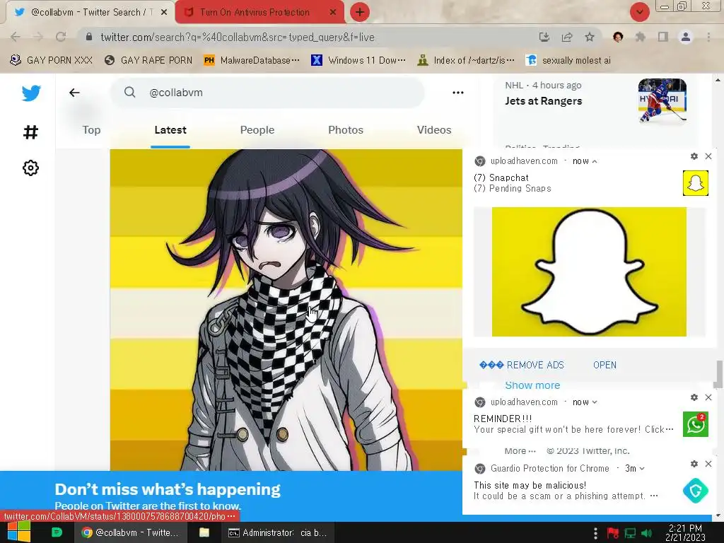Click the Show more link
Image resolution: width=724 pixels, height=543 pixels.
(532, 385)
